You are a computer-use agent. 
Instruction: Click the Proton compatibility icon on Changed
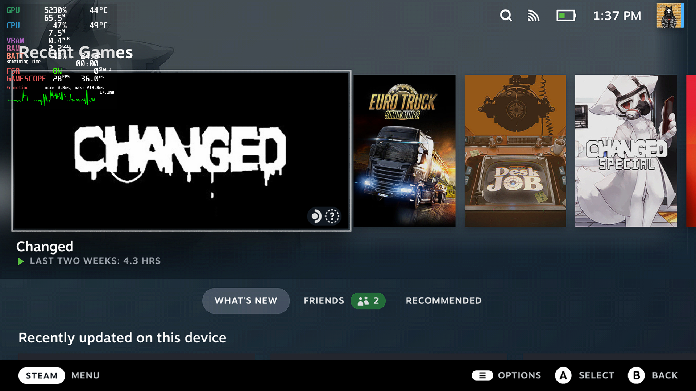pos(315,216)
